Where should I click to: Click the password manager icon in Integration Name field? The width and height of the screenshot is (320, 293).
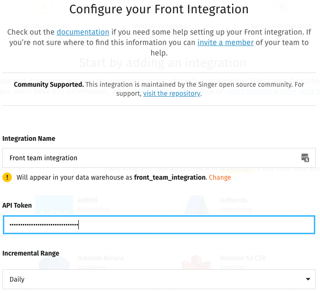click(x=305, y=158)
